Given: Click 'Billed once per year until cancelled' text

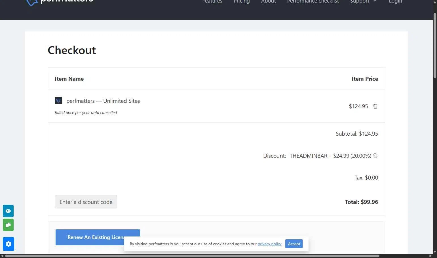Looking at the screenshot, I should pyautogui.click(x=86, y=113).
